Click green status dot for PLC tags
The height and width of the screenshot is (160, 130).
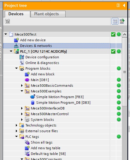pyautogui.click(x=119, y=137)
